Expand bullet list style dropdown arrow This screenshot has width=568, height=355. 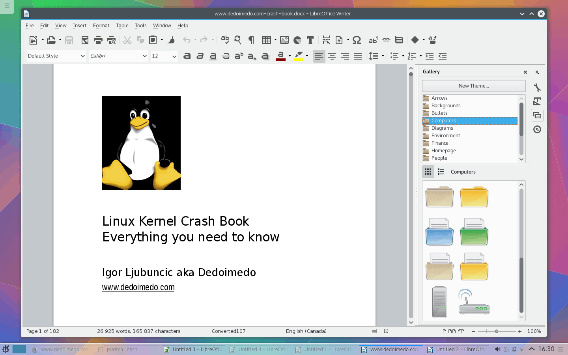pyautogui.click(x=403, y=56)
